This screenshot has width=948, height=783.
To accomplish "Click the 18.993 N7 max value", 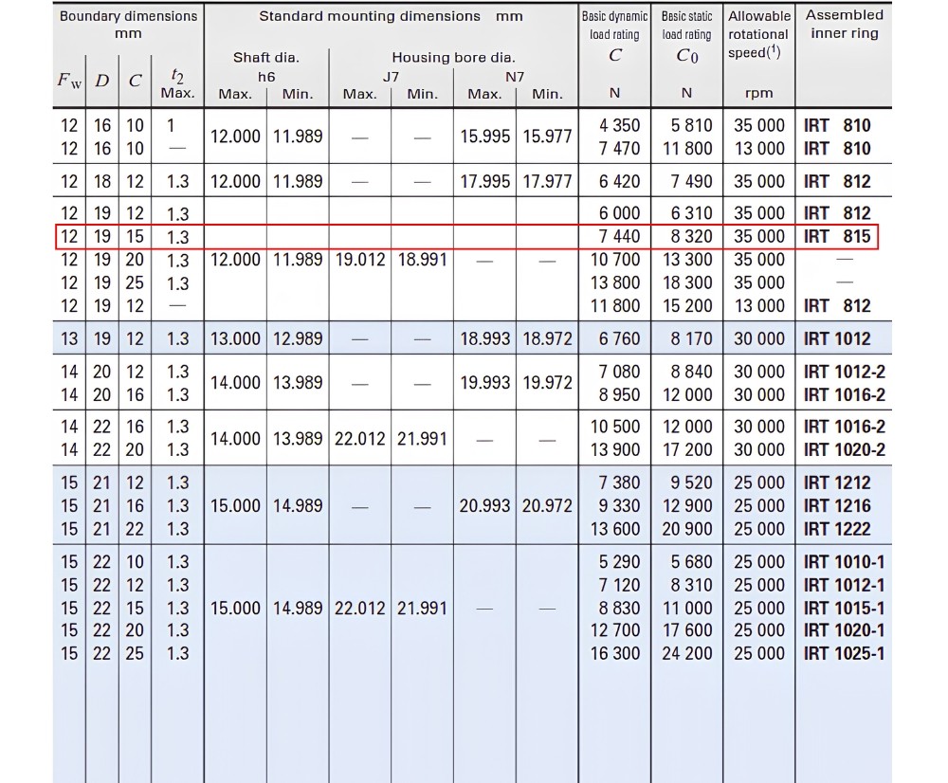I will pos(484,338).
